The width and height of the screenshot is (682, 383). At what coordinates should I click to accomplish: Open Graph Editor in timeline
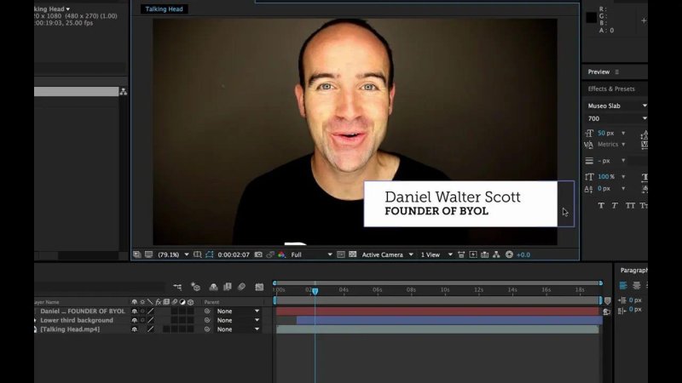click(259, 287)
